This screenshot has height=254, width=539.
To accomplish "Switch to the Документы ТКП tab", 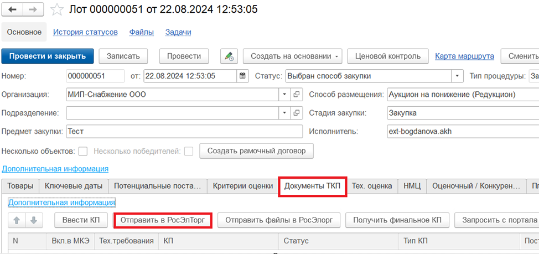I will 312,186.
